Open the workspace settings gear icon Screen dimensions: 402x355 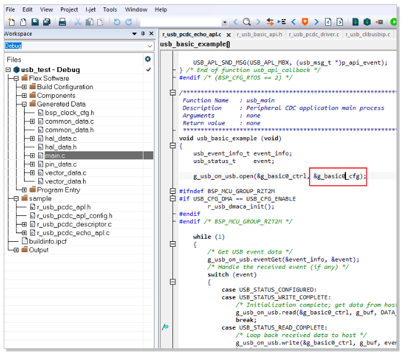148,59
